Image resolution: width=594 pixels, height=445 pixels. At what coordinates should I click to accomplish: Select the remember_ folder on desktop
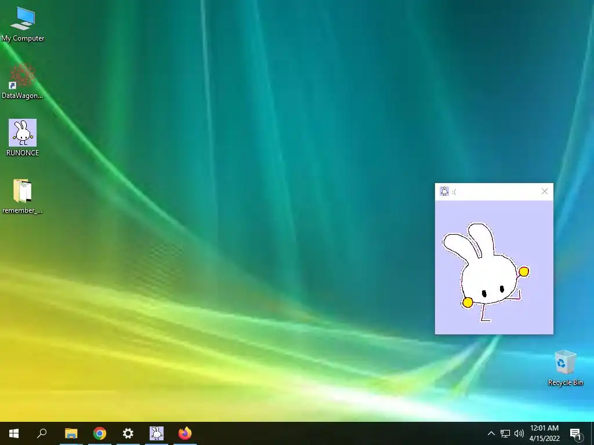click(x=23, y=196)
